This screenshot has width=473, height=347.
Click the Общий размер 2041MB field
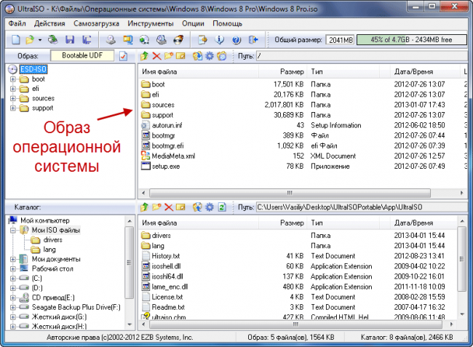point(340,40)
